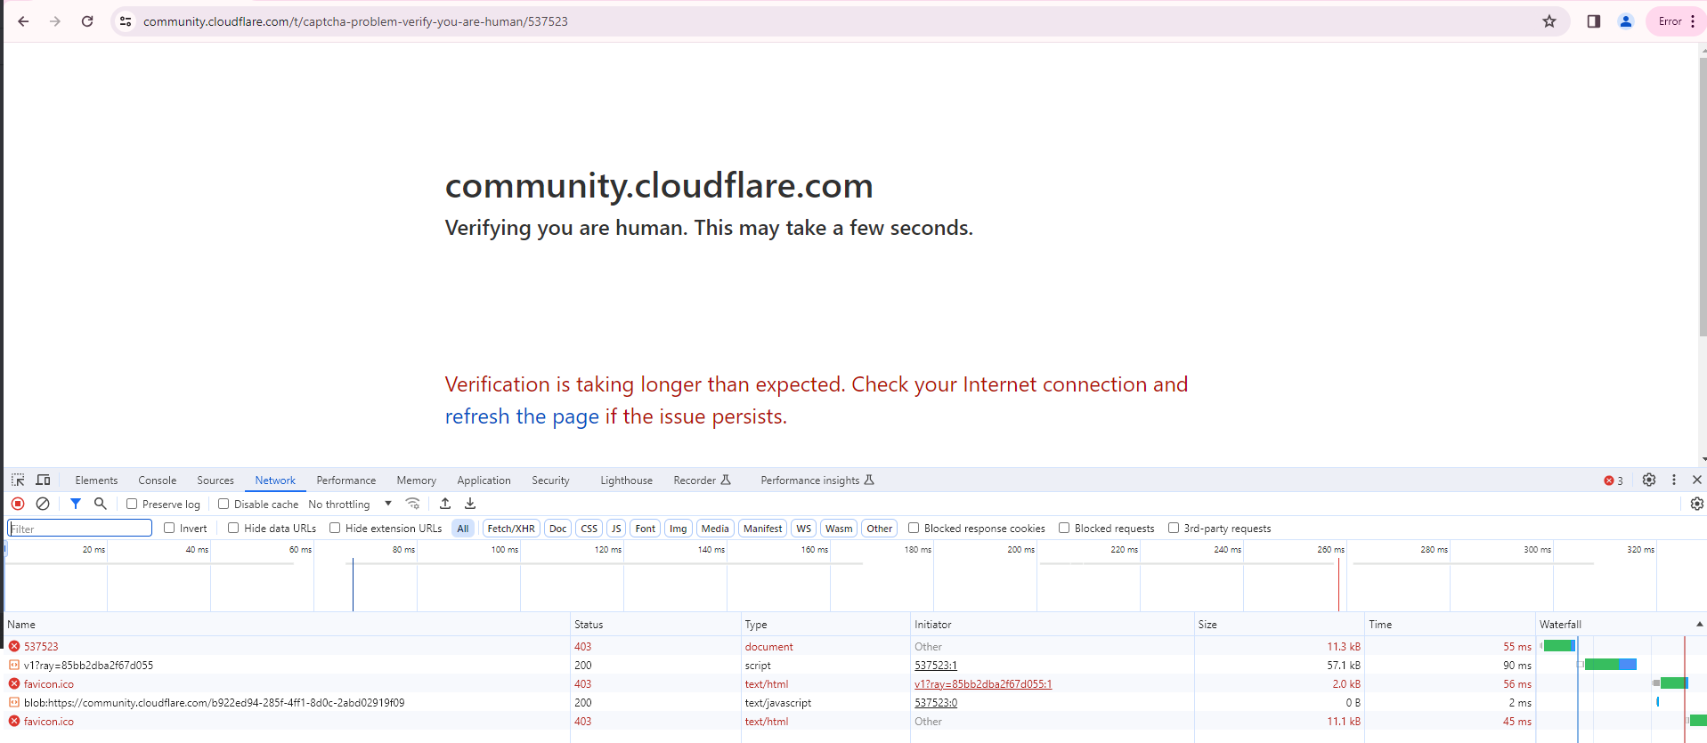Filter requests by Img
The height and width of the screenshot is (743, 1707).
[x=679, y=529]
